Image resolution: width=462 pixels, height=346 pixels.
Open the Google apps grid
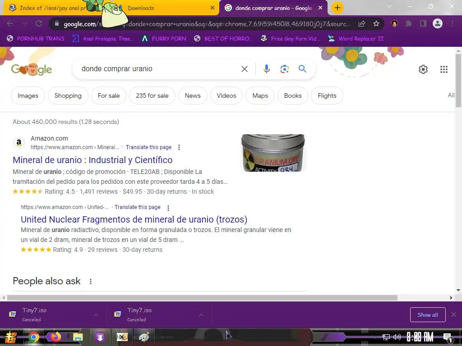(444, 69)
